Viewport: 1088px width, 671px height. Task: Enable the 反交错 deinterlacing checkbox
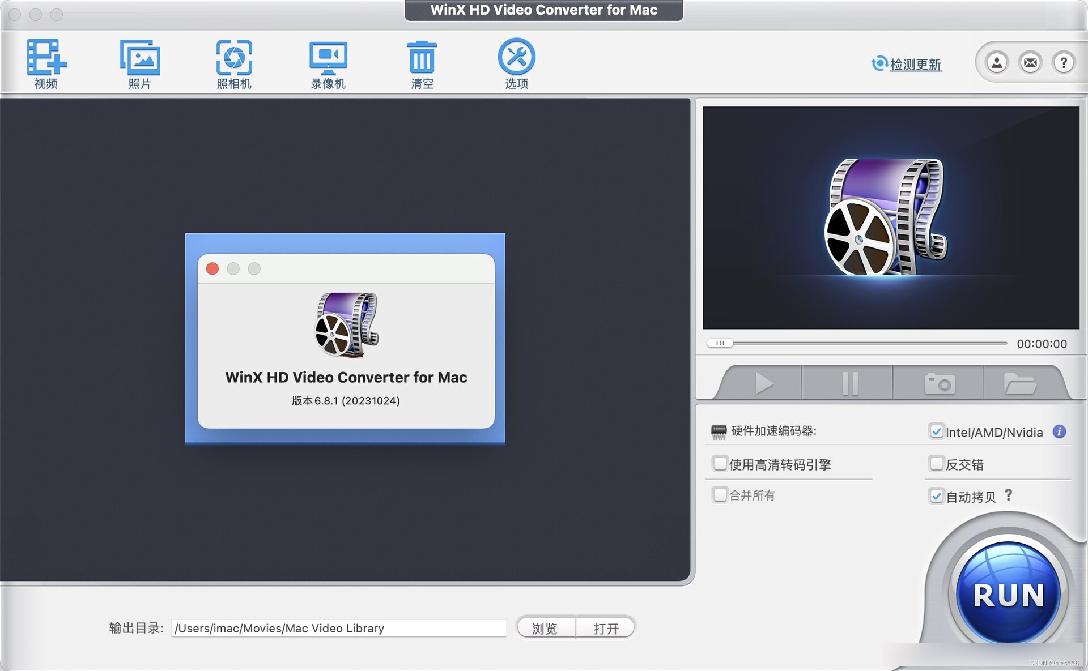click(x=936, y=464)
